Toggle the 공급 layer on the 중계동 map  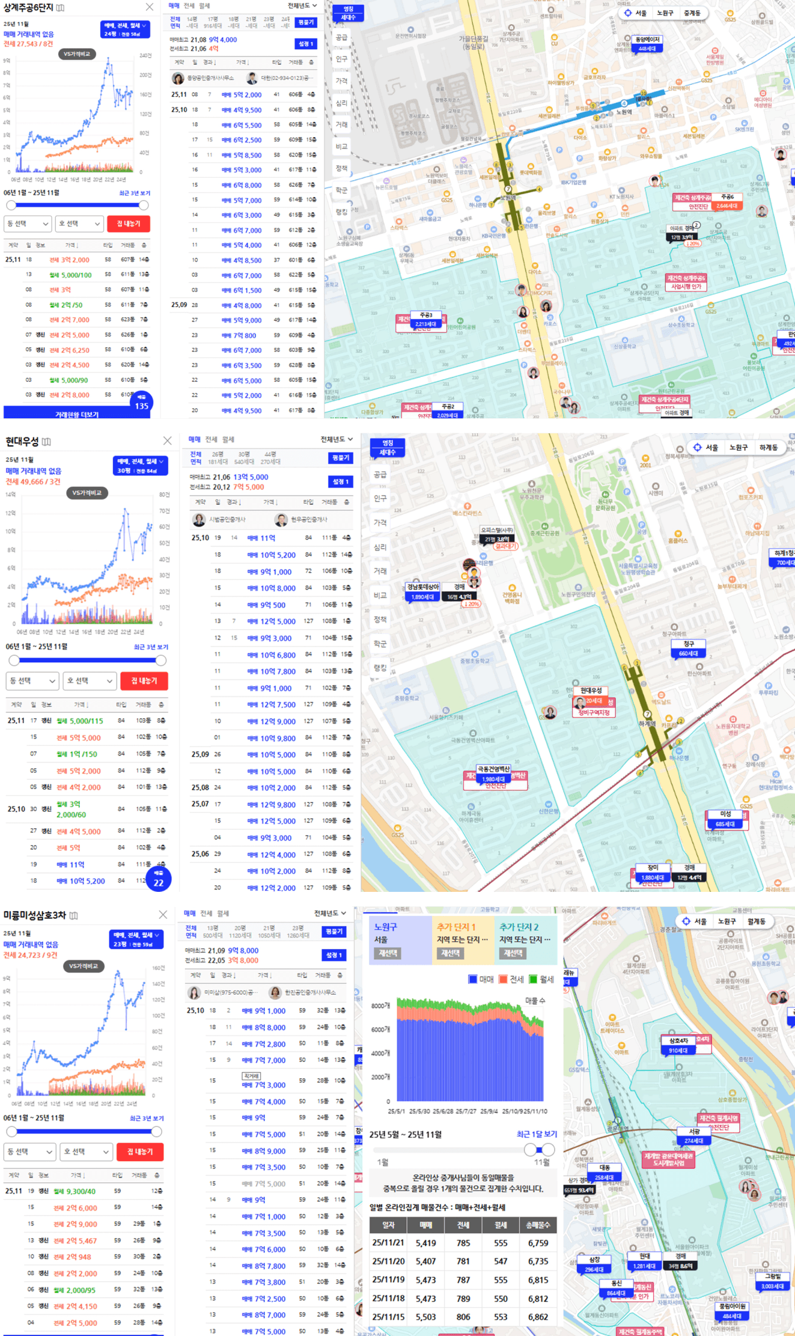341,37
